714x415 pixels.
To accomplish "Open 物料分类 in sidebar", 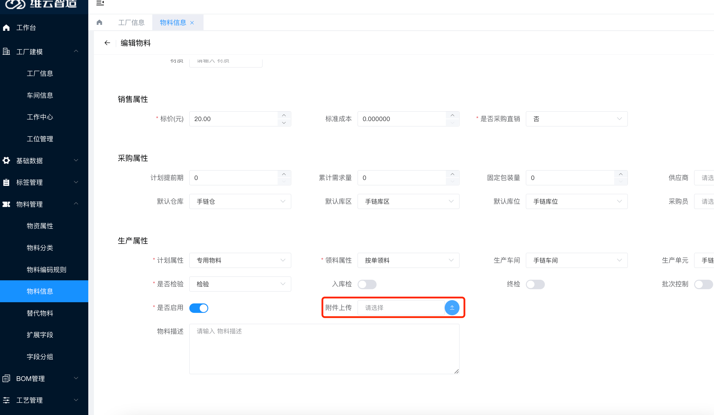I will (x=40, y=248).
